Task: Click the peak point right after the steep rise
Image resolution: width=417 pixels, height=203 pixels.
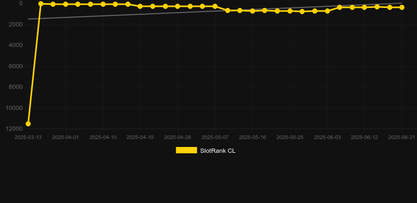Action: click(x=41, y=4)
